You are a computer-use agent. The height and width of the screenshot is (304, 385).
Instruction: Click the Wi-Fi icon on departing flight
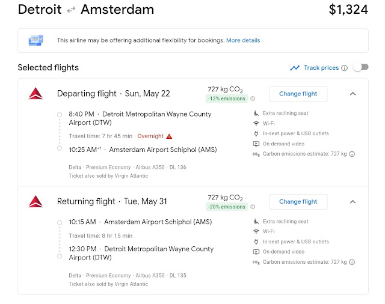point(256,123)
